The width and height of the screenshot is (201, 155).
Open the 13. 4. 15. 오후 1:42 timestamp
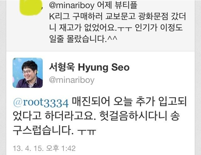click(44, 148)
